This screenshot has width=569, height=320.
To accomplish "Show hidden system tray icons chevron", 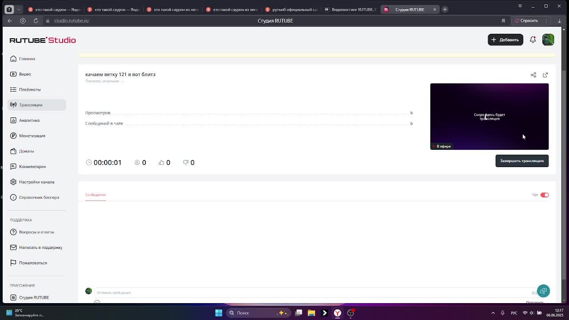I will pos(493,313).
